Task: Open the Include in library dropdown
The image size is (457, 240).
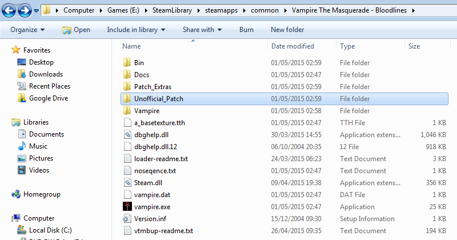Action: coord(136,30)
